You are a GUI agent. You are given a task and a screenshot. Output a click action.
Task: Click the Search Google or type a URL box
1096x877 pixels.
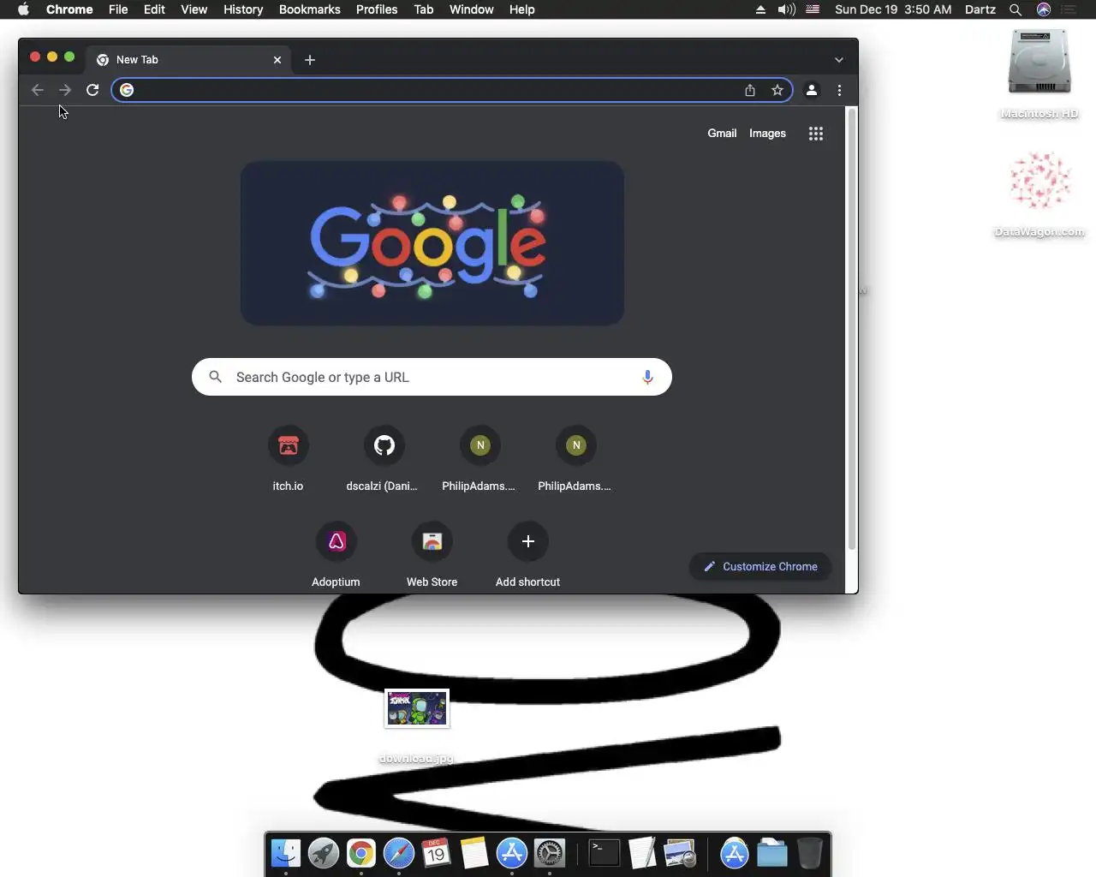tap(432, 377)
